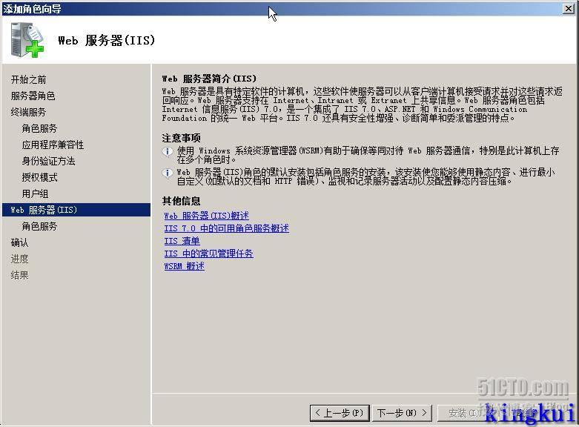Image resolution: width=579 pixels, height=427 pixels.
Task: Click 下一步(N) next button
Action: point(402,413)
